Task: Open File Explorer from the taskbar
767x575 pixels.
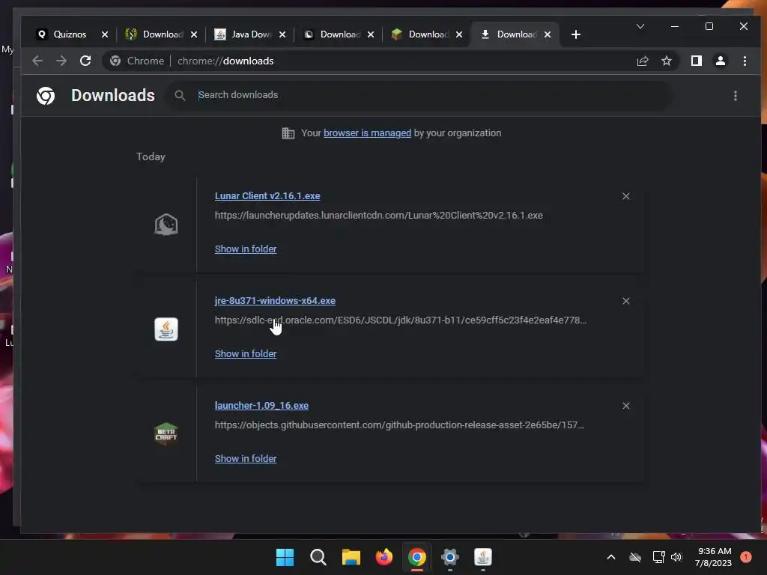Action: [x=351, y=557]
